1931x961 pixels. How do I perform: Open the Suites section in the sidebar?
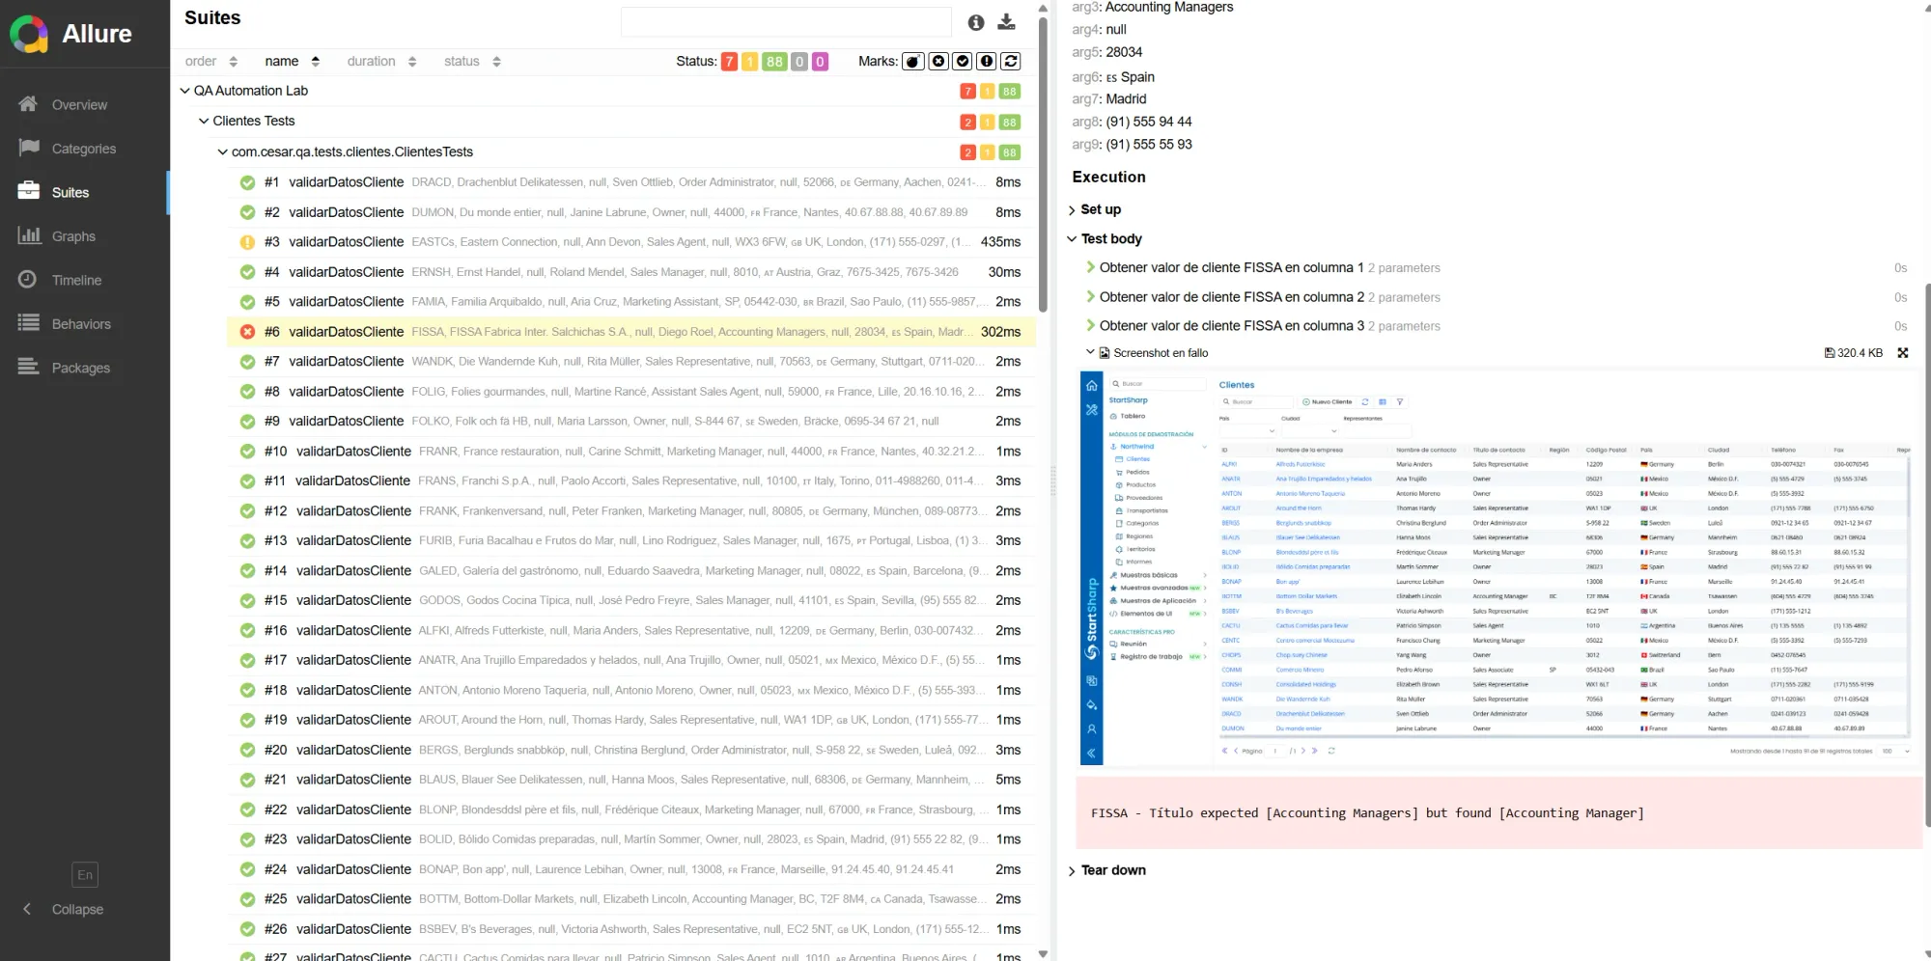[70, 192]
